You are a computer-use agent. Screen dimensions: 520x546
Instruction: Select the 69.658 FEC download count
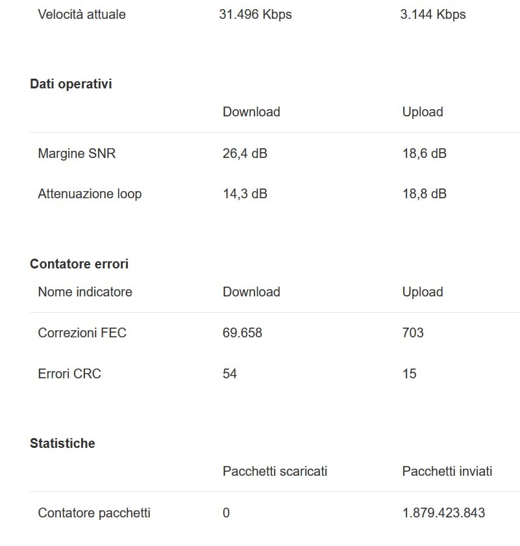(242, 333)
